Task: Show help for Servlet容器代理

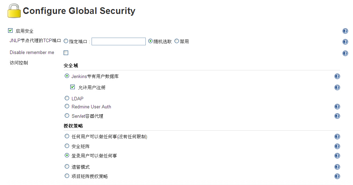Action: click(x=337, y=116)
